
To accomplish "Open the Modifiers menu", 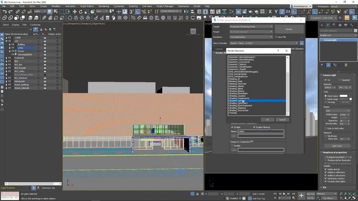I will coord(56,6).
